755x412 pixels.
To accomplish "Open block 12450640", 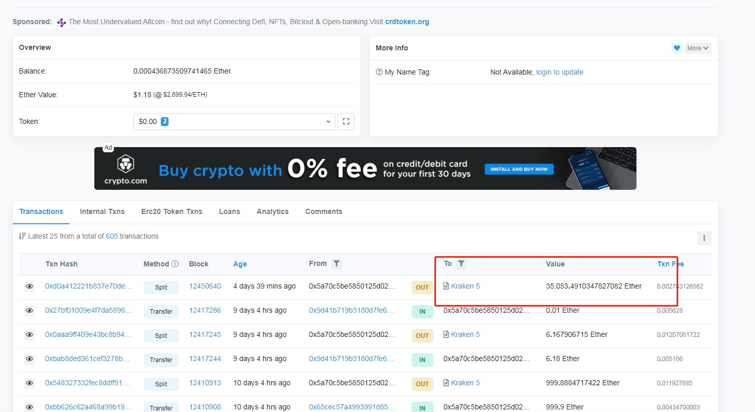I will 205,286.
